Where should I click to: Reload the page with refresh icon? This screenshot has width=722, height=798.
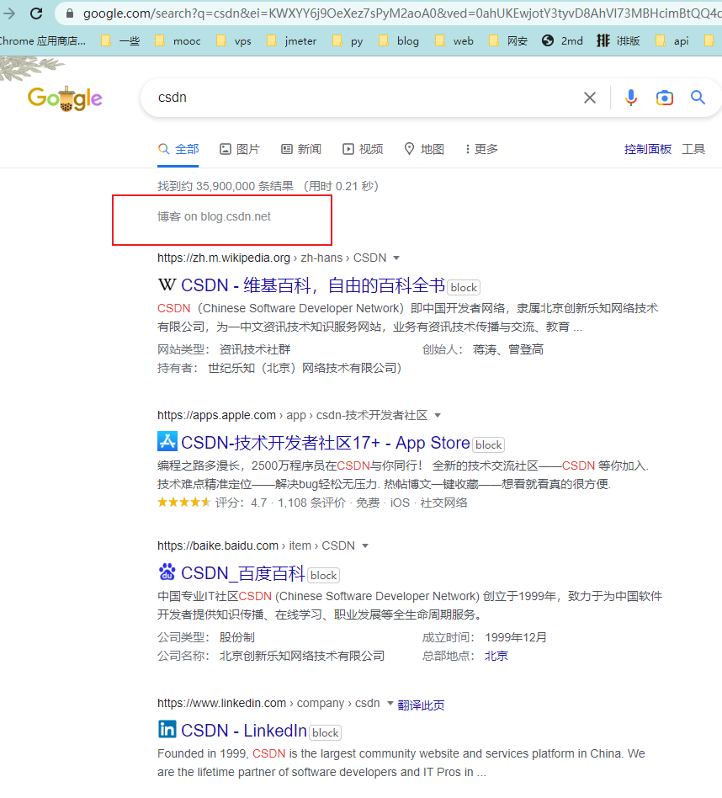[36, 13]
